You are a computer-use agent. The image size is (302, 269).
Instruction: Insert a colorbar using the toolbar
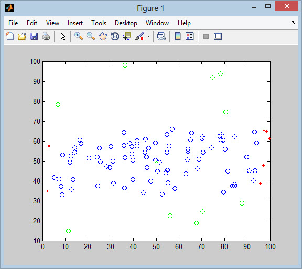[x=178, y=36]
